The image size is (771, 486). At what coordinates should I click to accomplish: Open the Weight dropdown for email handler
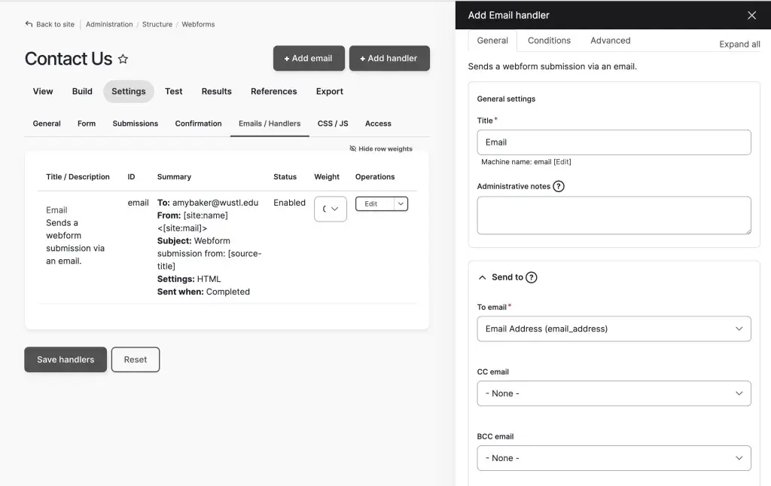[330, 209]
